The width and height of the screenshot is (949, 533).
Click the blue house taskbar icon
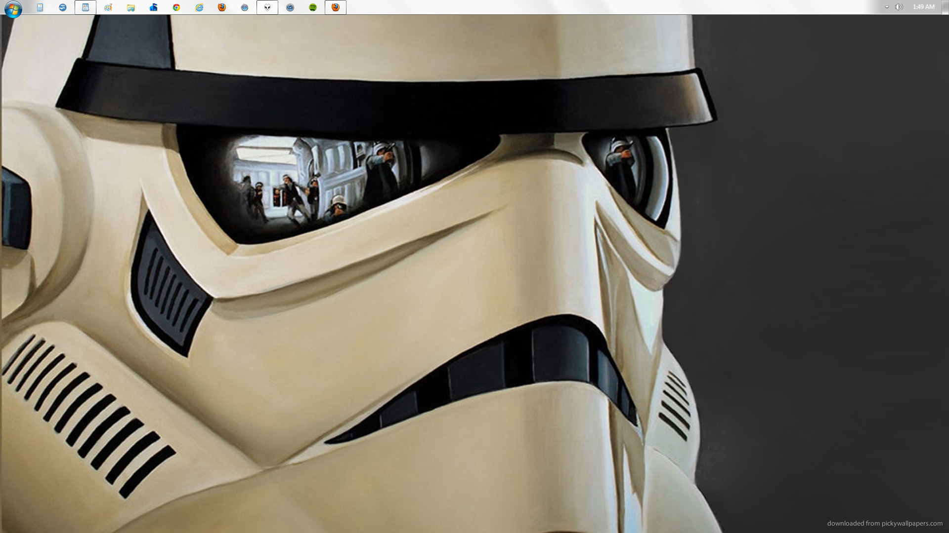click(x=154, y=7)
